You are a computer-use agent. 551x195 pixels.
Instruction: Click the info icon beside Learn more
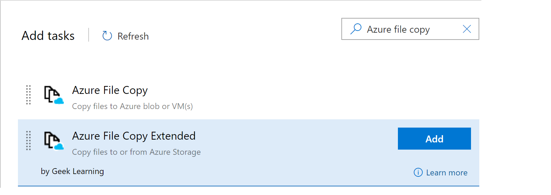pos(418,172)
